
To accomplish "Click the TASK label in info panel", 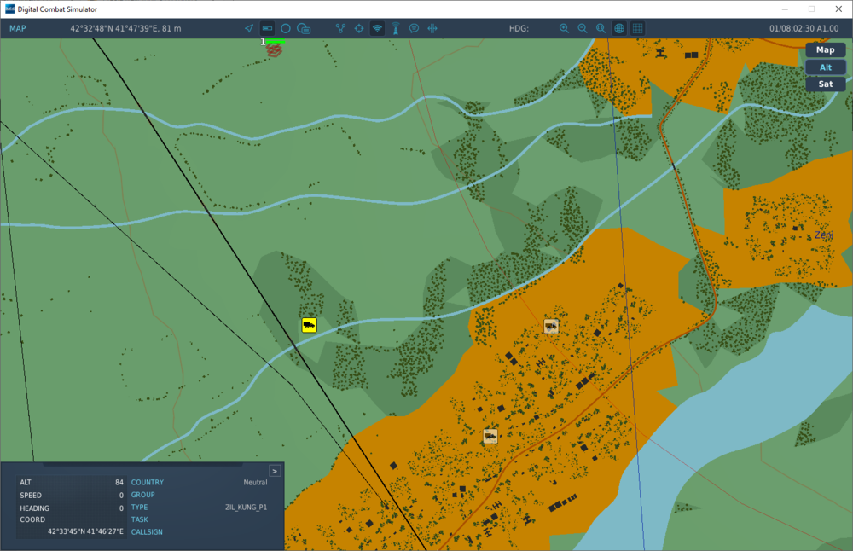I will (139, 519).
